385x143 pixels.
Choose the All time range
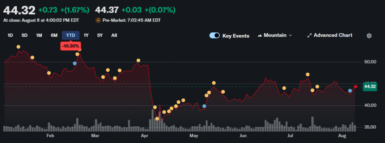pos(114,35)
